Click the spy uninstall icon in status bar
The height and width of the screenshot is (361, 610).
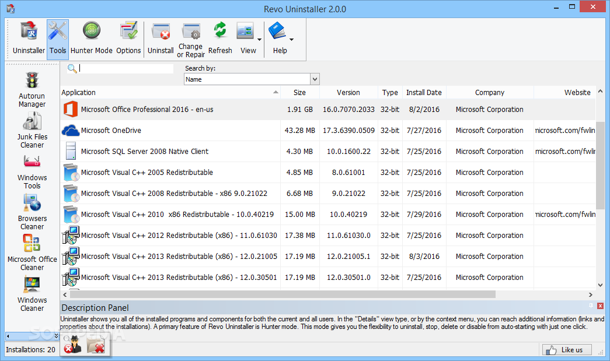tap(73, 344)
